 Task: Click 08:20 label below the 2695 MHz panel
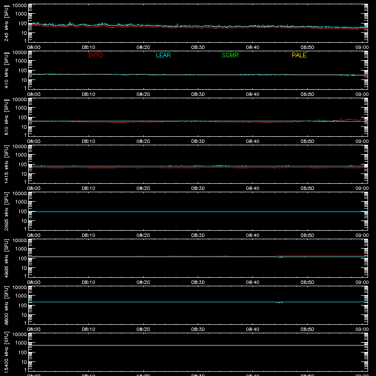tap(143, 235)
